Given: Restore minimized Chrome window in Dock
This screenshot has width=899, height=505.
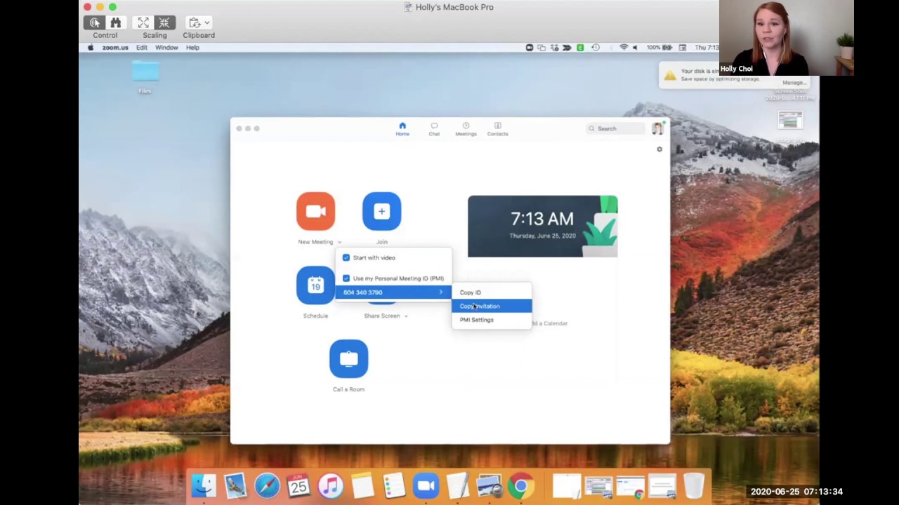Looking at the screenshot, I should [630, 486].
